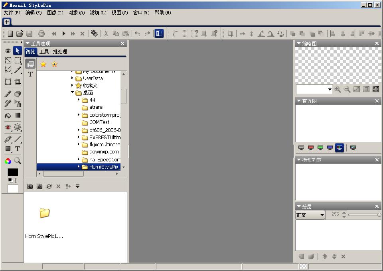
Task: Toggle the computer browse mode button
Action: click(x=30, y=64)
